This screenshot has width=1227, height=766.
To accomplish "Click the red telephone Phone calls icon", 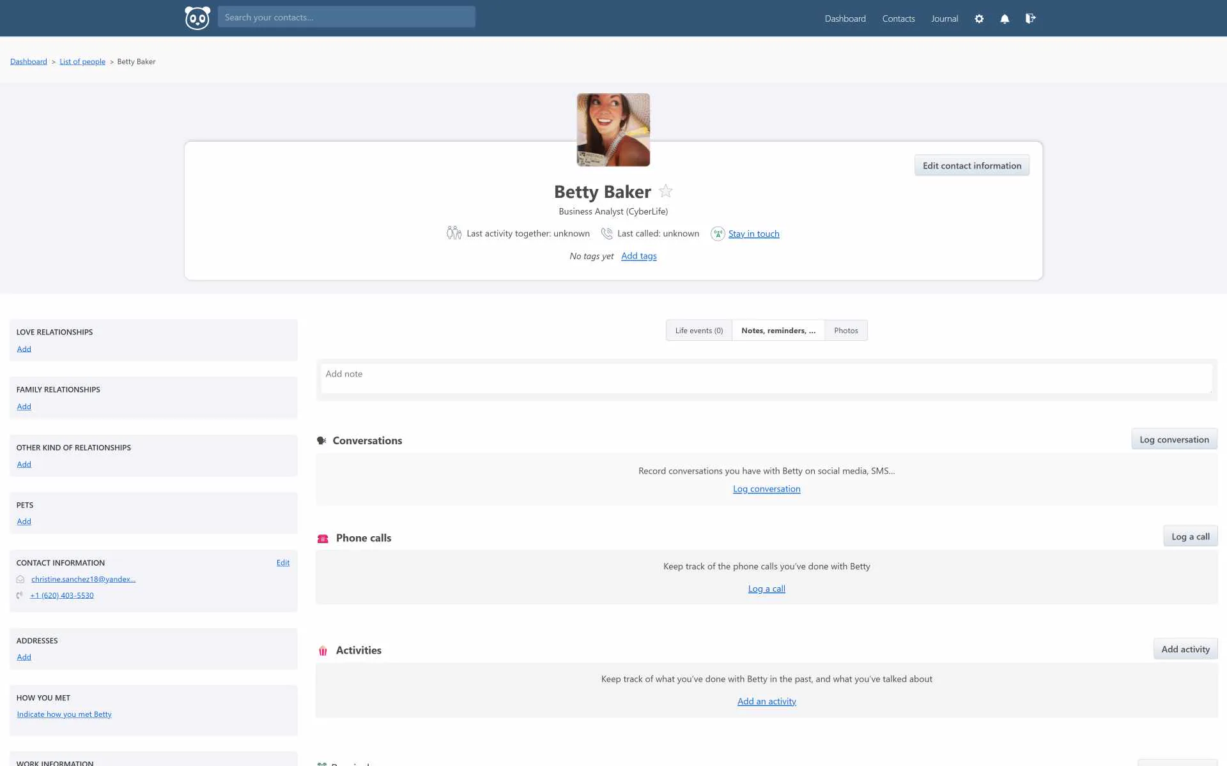I will coord(323,539).
